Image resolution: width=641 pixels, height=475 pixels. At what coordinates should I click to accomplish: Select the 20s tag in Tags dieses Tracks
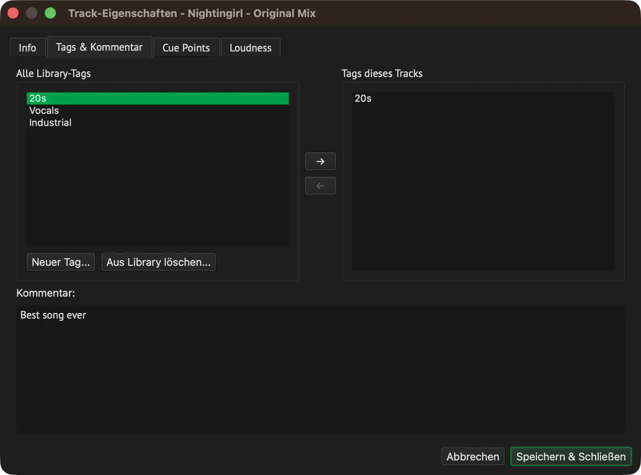(x=483, y=98)
